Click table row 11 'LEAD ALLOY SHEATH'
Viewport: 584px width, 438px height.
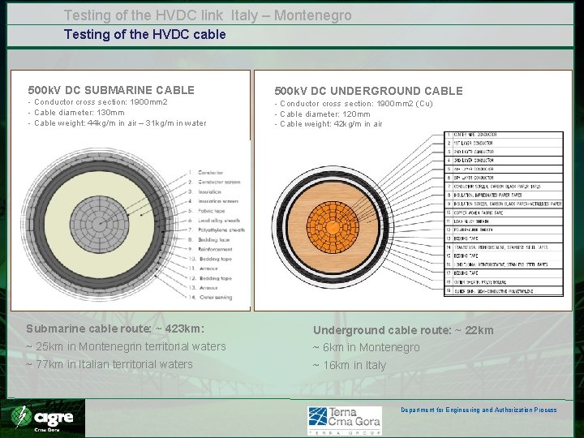pos(504,221)
